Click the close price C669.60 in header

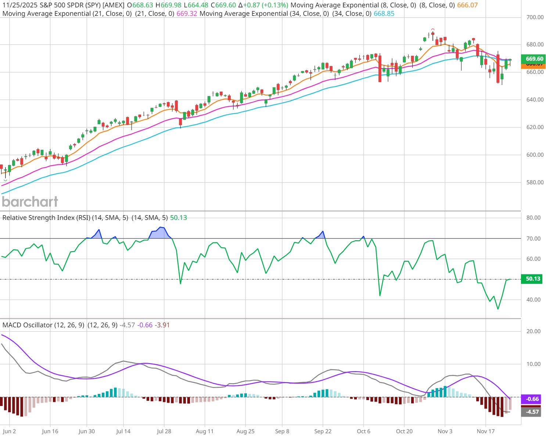[223, 6]
